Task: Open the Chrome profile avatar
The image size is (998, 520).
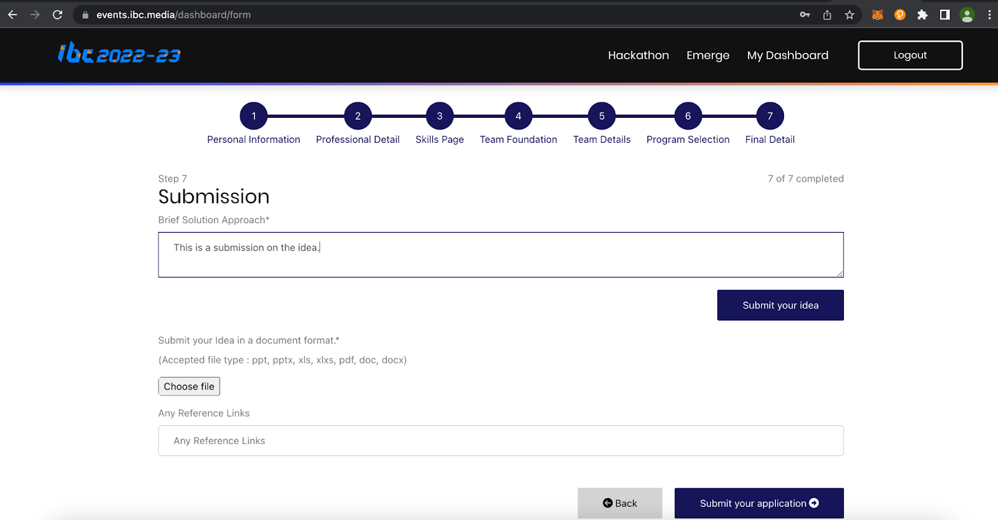Action: point(967,14)
